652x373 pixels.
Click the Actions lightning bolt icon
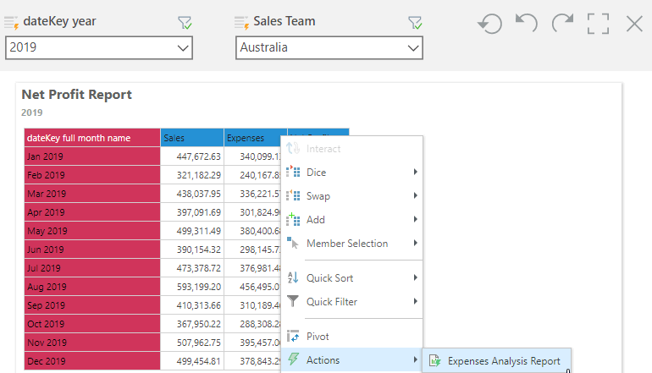[293, 359]
